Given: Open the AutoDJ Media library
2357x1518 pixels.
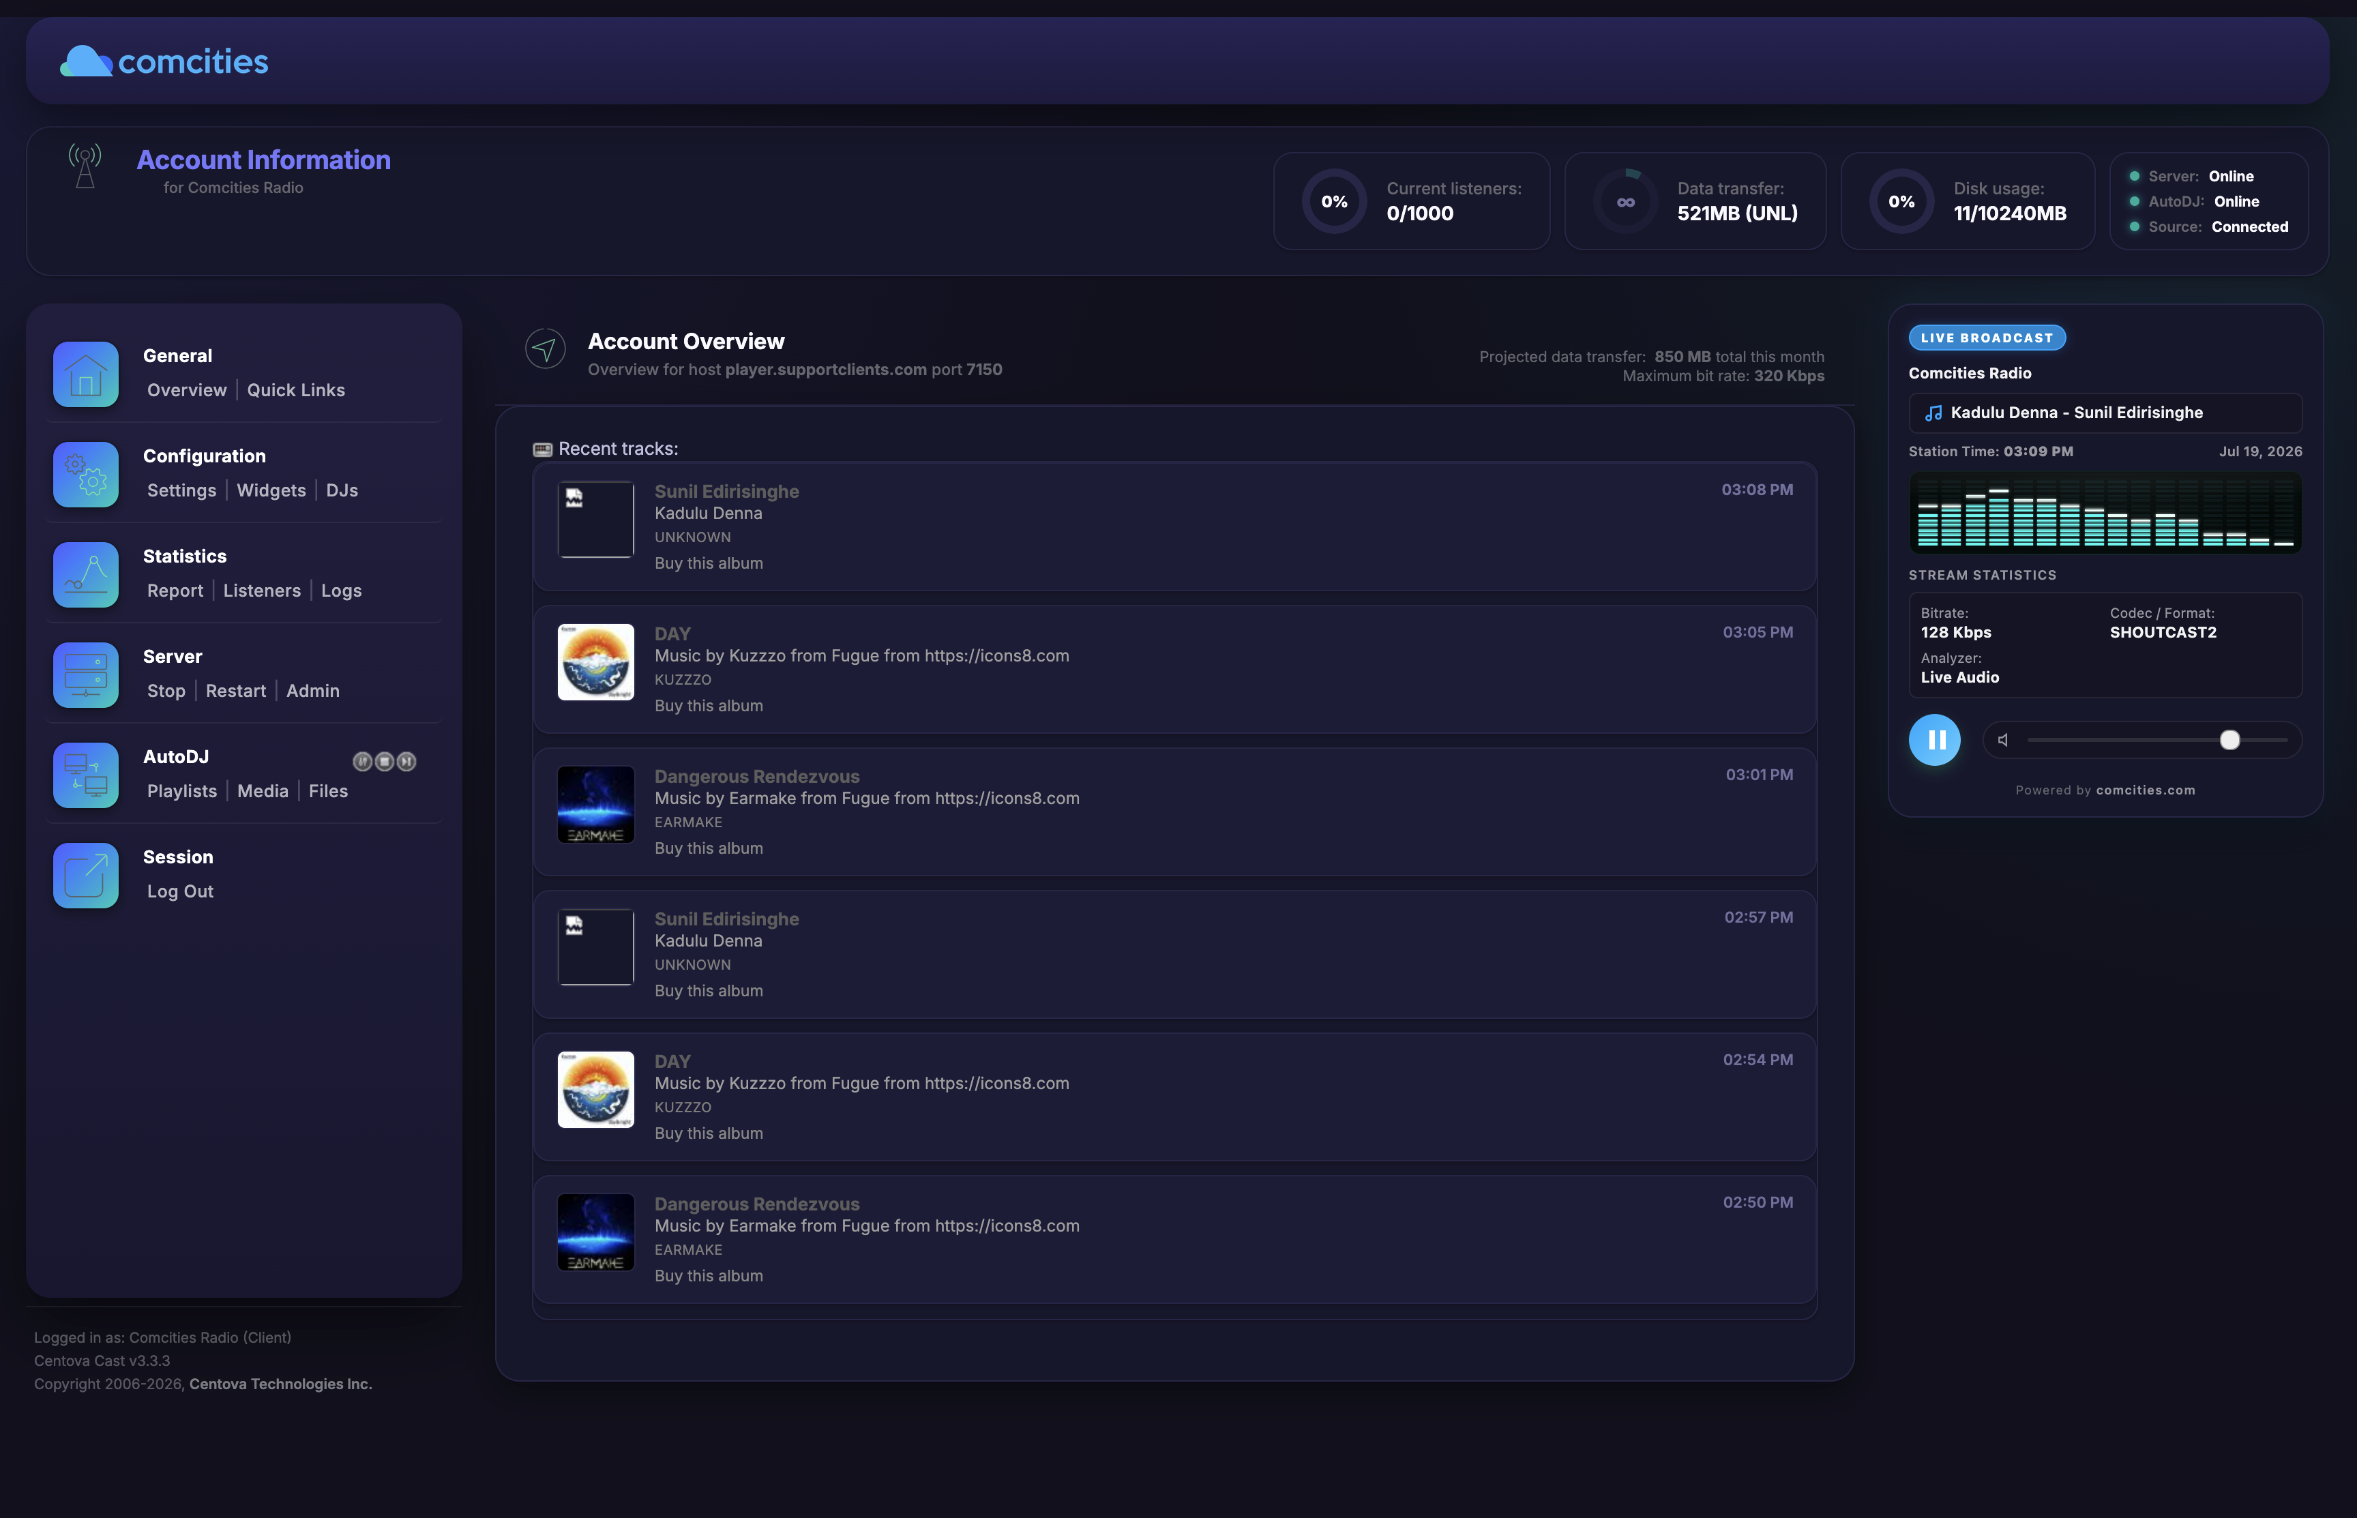Looking at the screenshot, I should pos(262,792).
